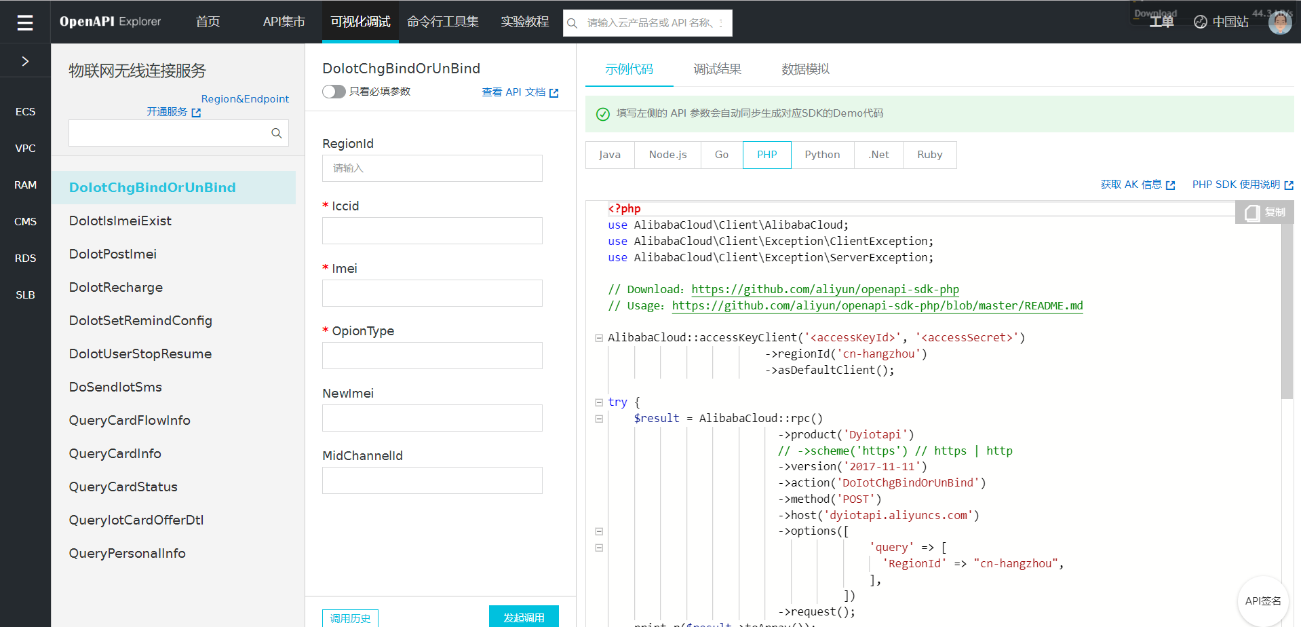Collapse the options array fold marker
The image size is (1301, 627).
599,531
